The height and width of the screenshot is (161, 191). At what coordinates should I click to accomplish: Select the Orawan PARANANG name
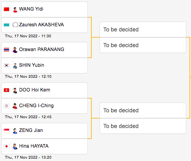[42, 49]
